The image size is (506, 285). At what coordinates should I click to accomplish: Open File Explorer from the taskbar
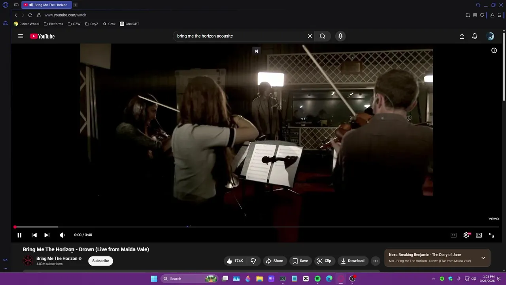(x=260, y=279)
